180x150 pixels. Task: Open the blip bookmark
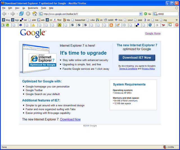coord(67,20)
